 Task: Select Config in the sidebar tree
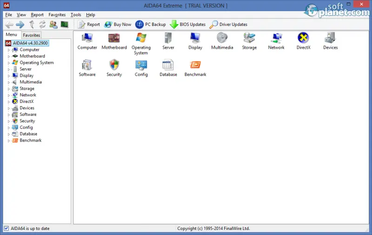coord(26,127)
